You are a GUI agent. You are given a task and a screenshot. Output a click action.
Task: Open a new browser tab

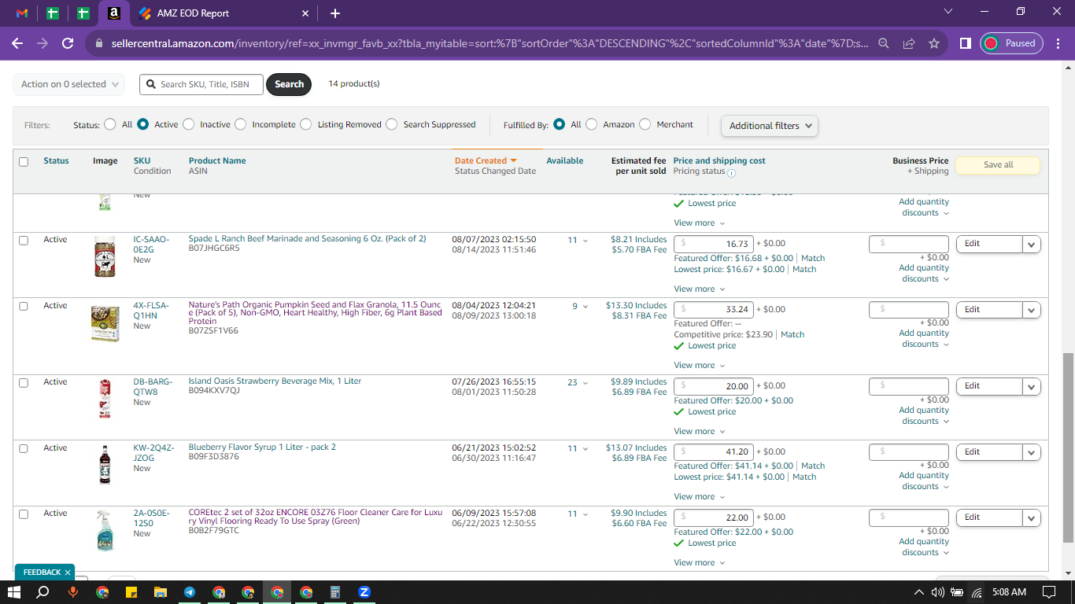[335, 13]
